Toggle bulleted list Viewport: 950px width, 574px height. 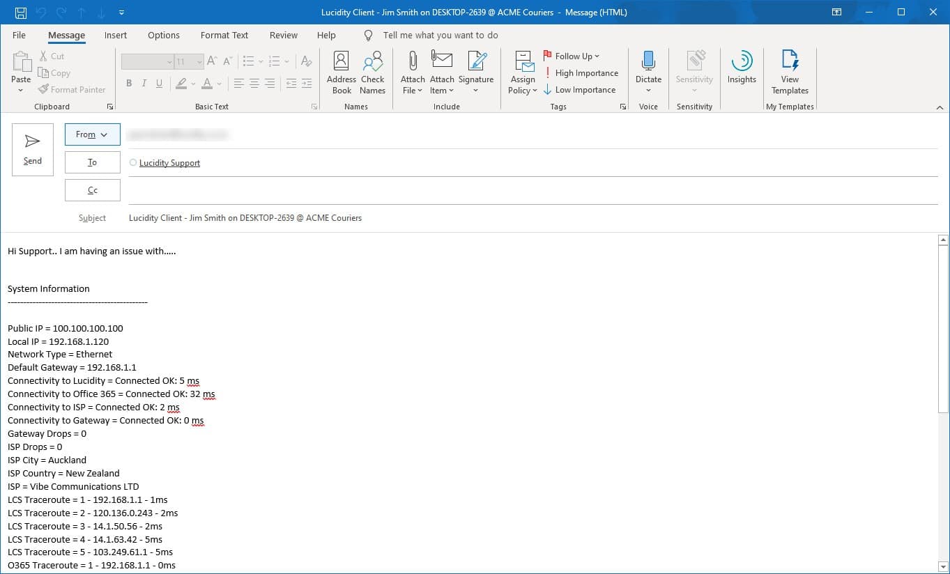(x=248, y=62)
